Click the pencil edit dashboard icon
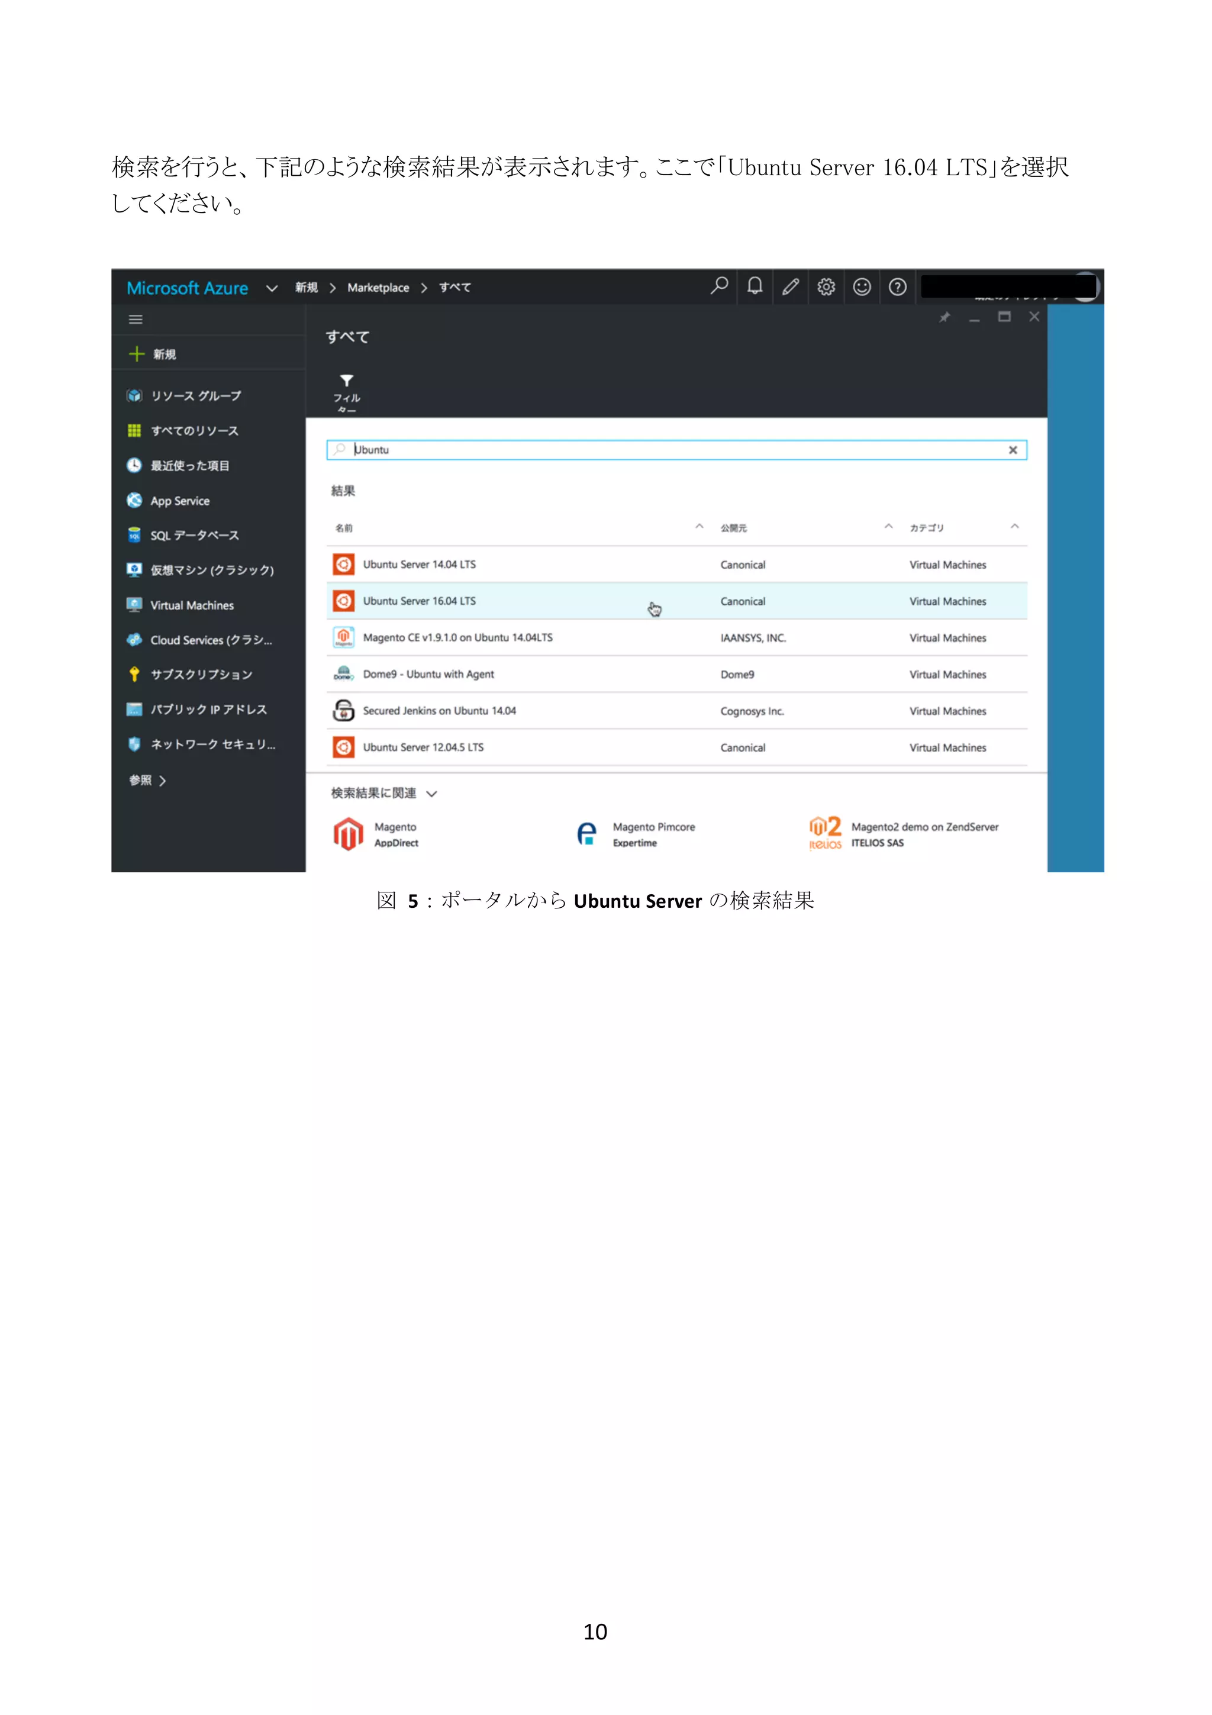The image size is (1212, 1715). coord(790,287)
